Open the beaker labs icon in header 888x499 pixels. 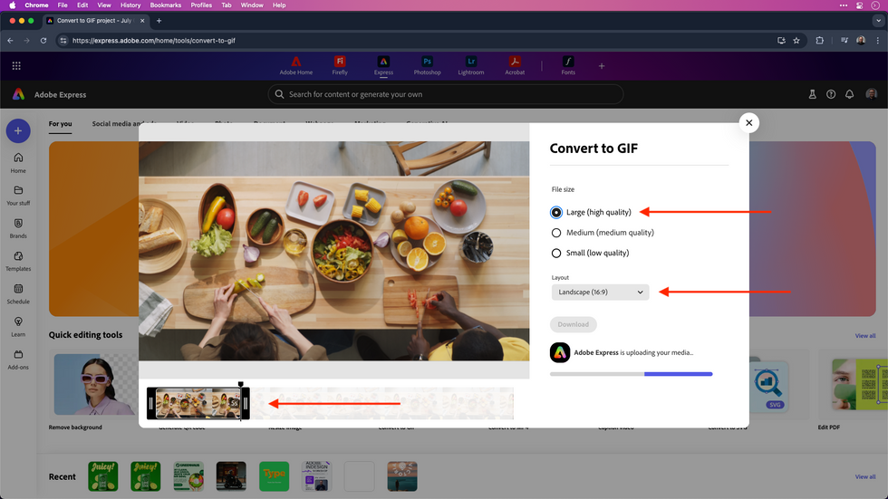(812, 94)
